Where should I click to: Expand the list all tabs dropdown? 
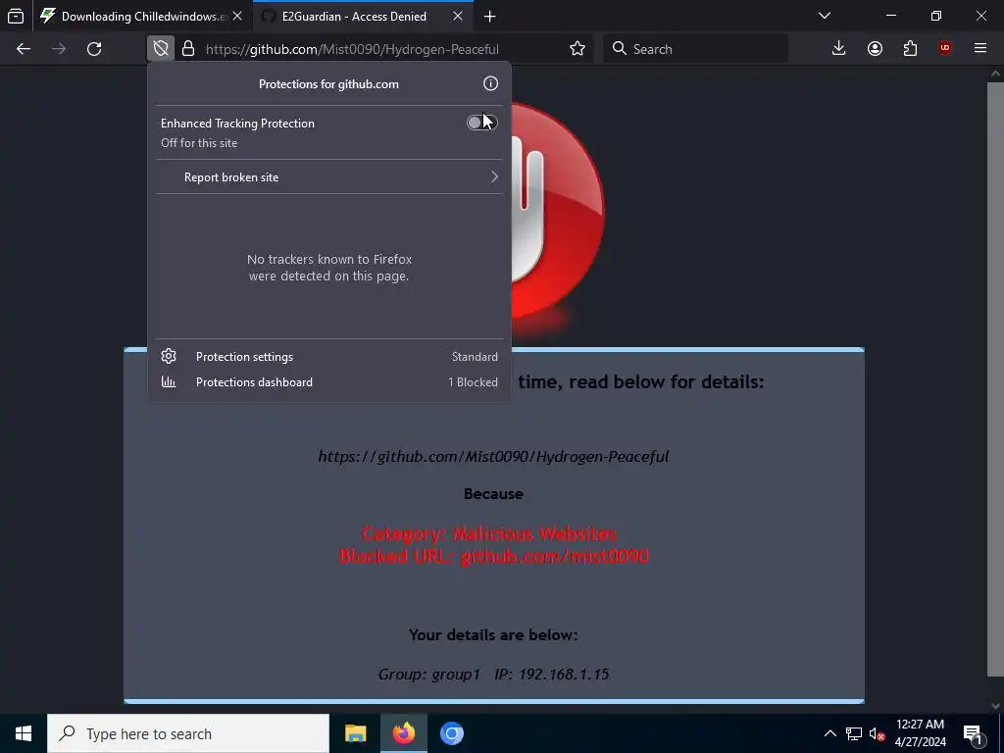[x=825, y=16]
